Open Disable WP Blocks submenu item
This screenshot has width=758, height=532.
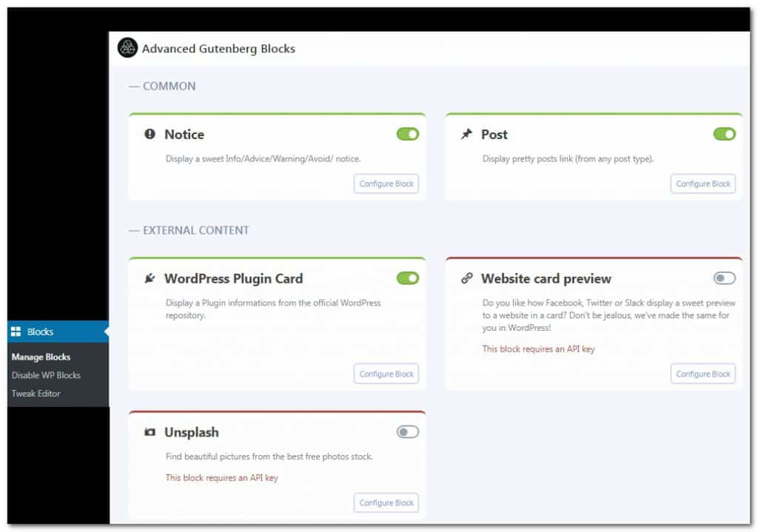click(x=46, y=375)
